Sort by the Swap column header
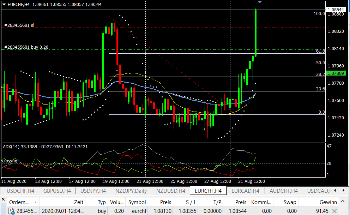The width and height of the screenshot is (350, 215). tap(285, 202)
